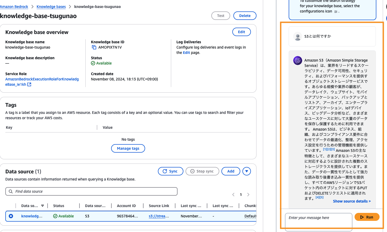Click citation [1] in the response

325,149
